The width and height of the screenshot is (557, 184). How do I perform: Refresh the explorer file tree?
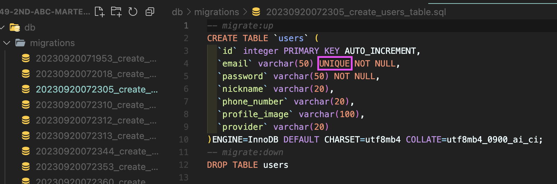133,12
